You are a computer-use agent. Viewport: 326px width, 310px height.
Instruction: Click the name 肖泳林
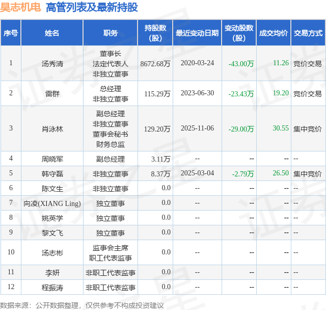click(52, 129)
